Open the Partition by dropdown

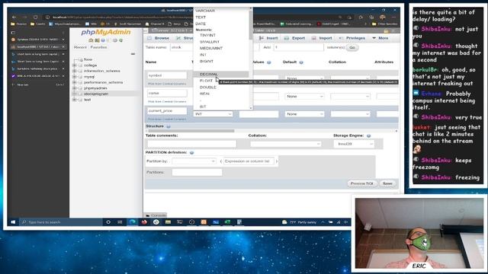pos(194,161)
